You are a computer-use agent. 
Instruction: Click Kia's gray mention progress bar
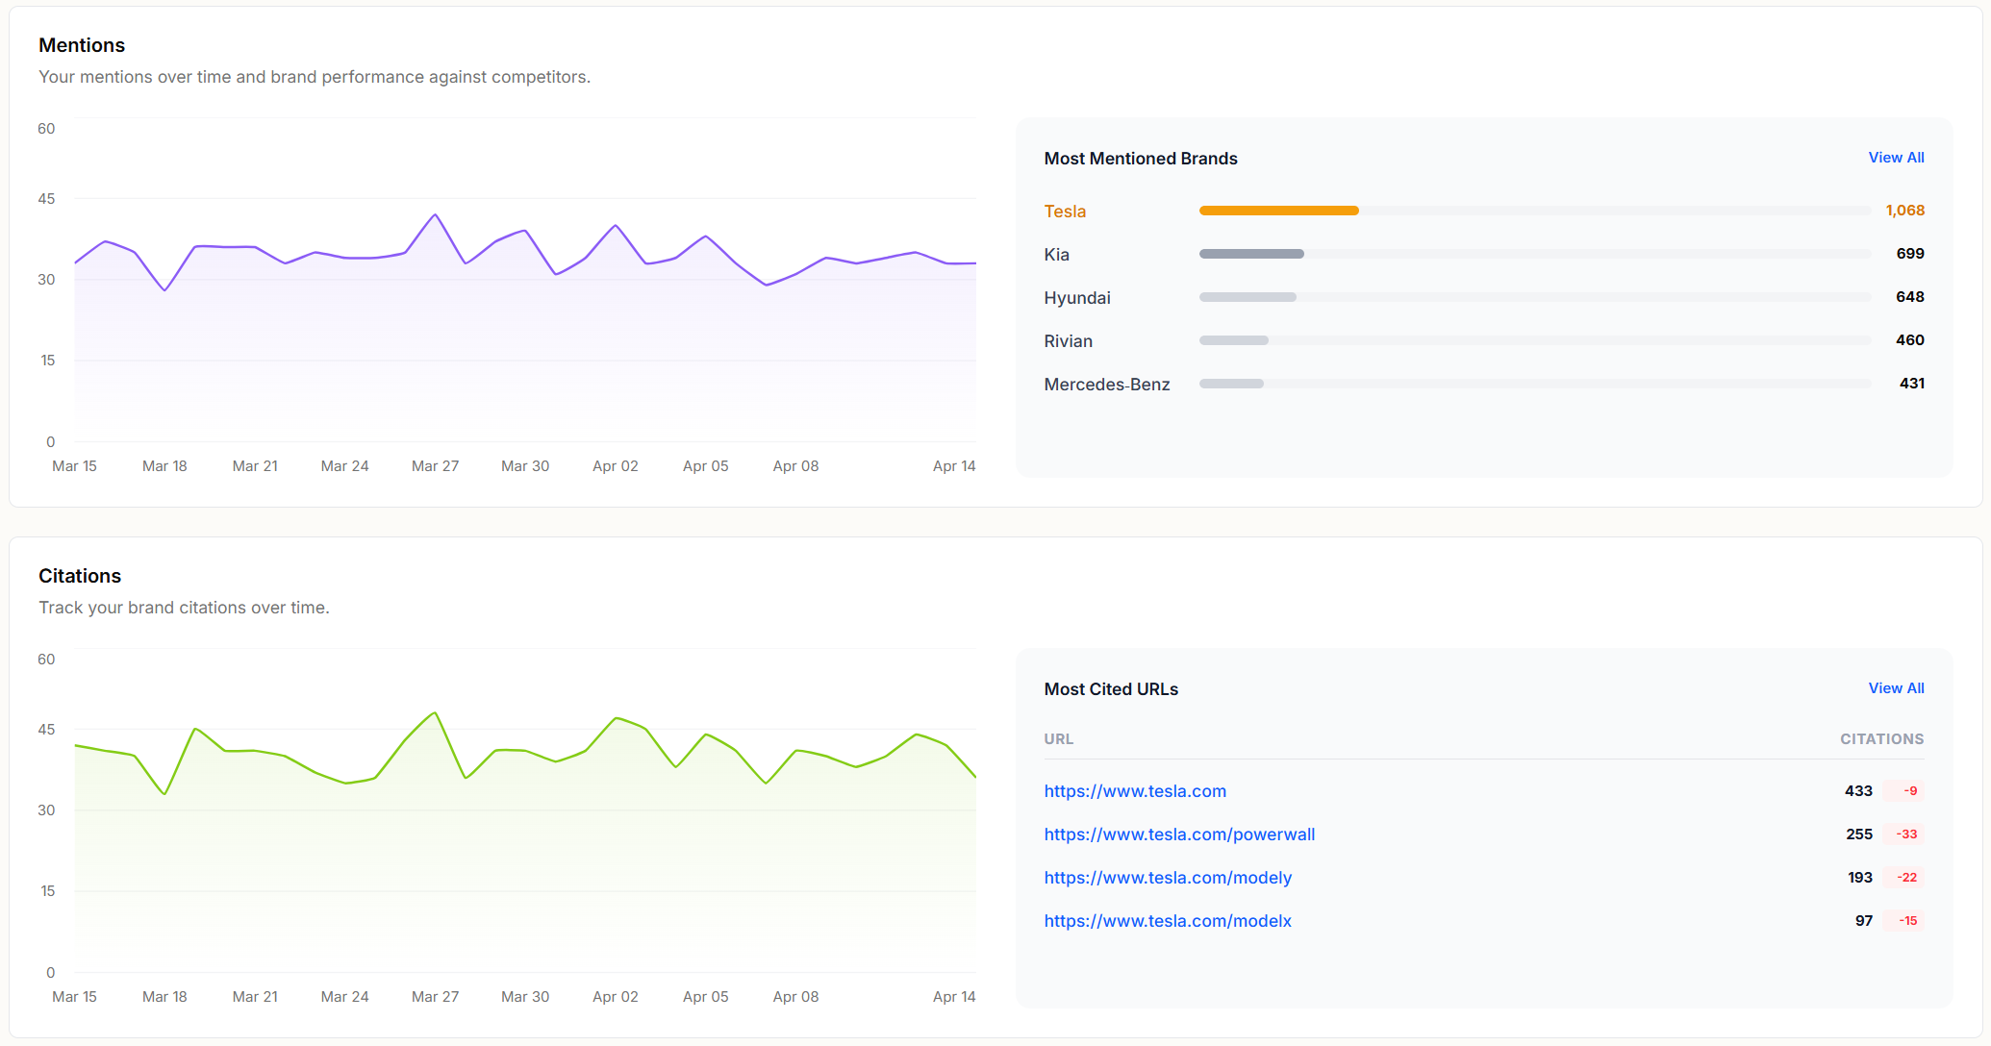1250,254
